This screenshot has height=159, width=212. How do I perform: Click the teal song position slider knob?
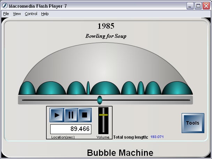pyautogui.click(x=100, y=100)
